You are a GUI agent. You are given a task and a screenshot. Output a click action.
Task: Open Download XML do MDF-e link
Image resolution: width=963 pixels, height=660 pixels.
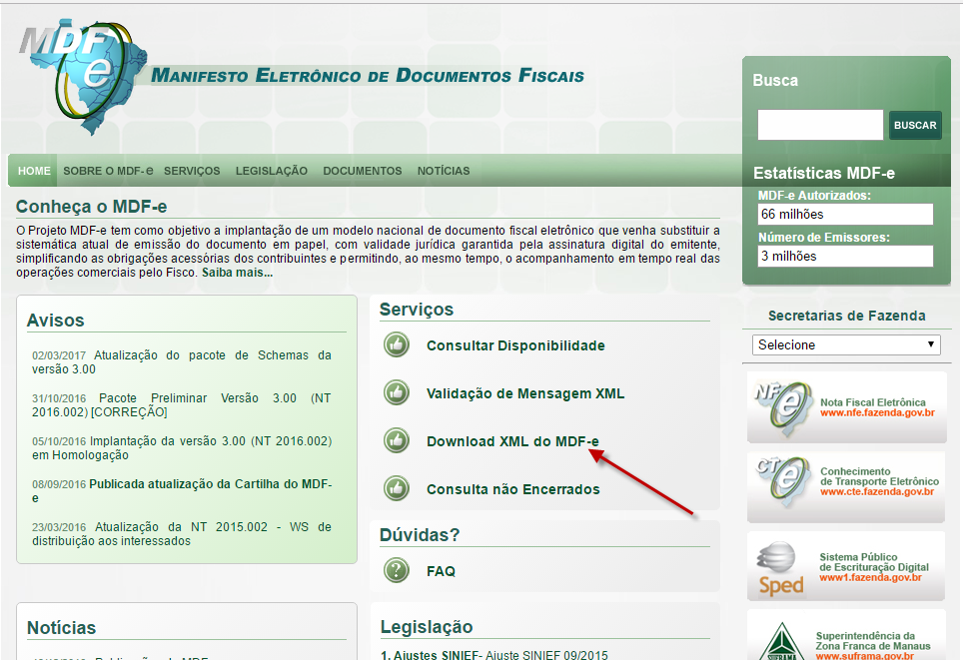[512, 441]
